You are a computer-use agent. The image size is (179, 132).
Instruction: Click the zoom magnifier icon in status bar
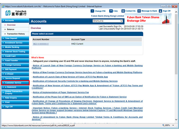(163, 125)
